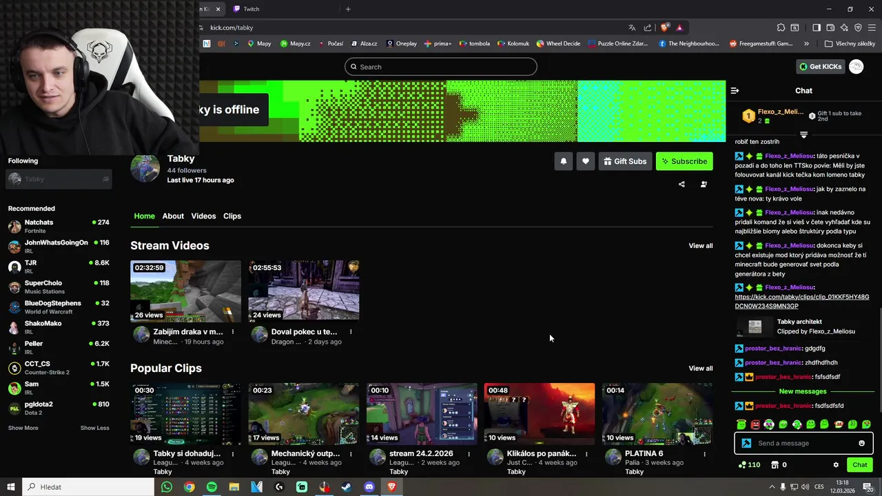
Task: Open options for PLATINA 6 clip
Action: tap(704, 454)
